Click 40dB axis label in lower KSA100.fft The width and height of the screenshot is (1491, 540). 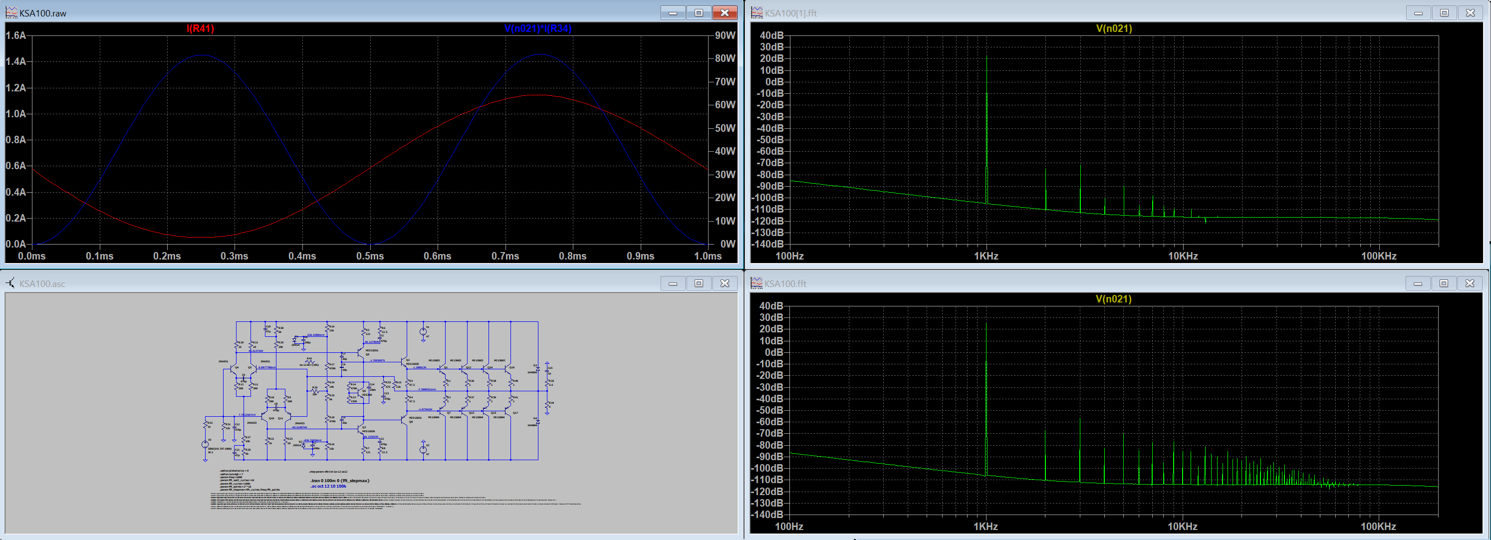(771, 305)
